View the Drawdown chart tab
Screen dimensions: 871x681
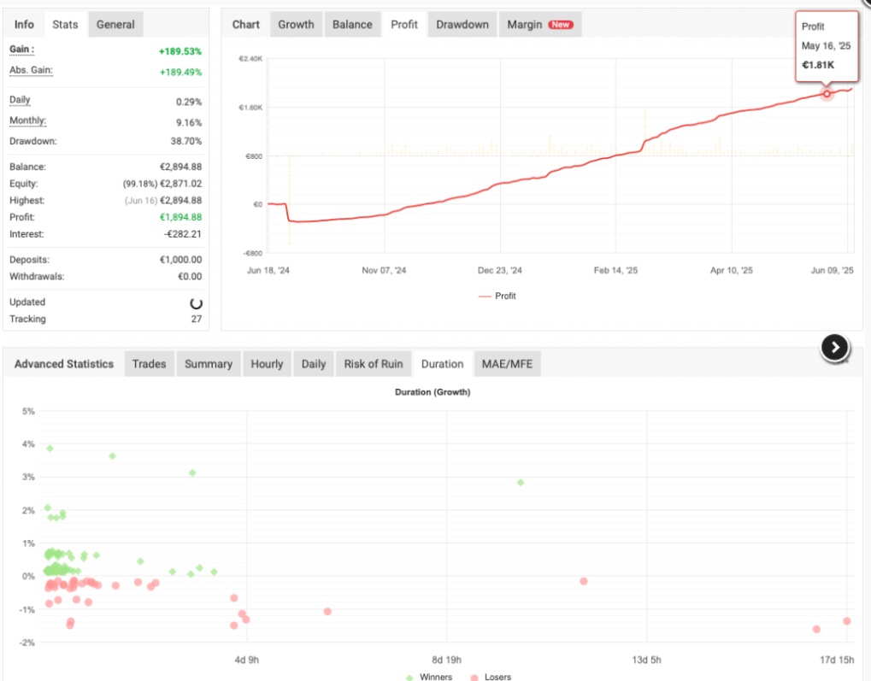[462, 24]
